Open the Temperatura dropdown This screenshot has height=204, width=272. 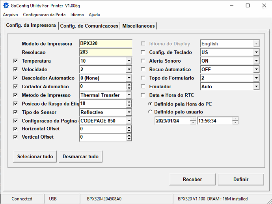[129, 61]
